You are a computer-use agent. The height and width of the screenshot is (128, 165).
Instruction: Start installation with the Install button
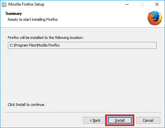click(x=120, y=120)
